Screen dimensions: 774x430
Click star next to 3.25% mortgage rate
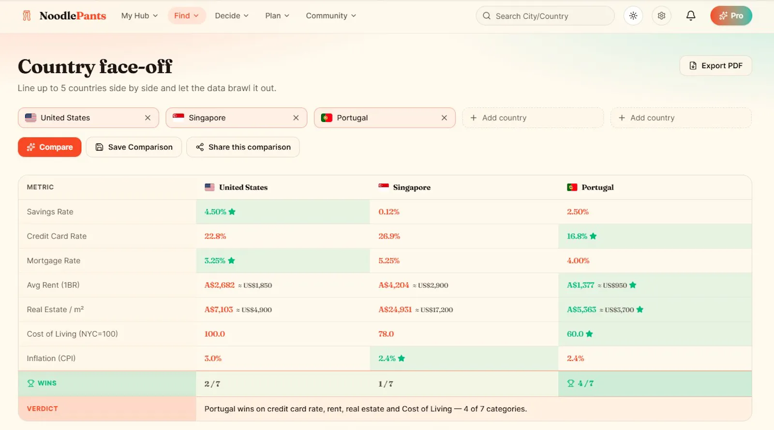(x=231, y=260)
